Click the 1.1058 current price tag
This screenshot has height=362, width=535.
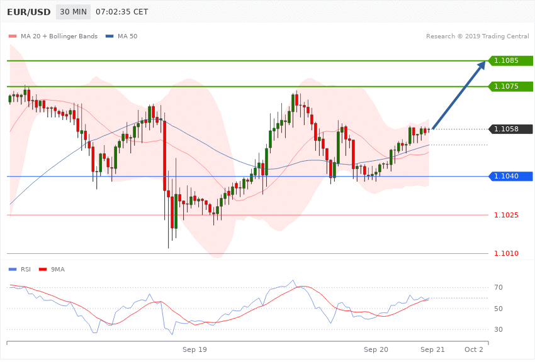(x=511, y=129)
